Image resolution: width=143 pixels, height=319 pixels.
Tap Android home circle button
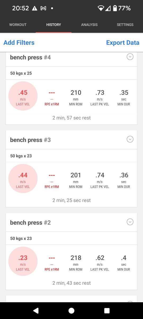pos(71,310)
